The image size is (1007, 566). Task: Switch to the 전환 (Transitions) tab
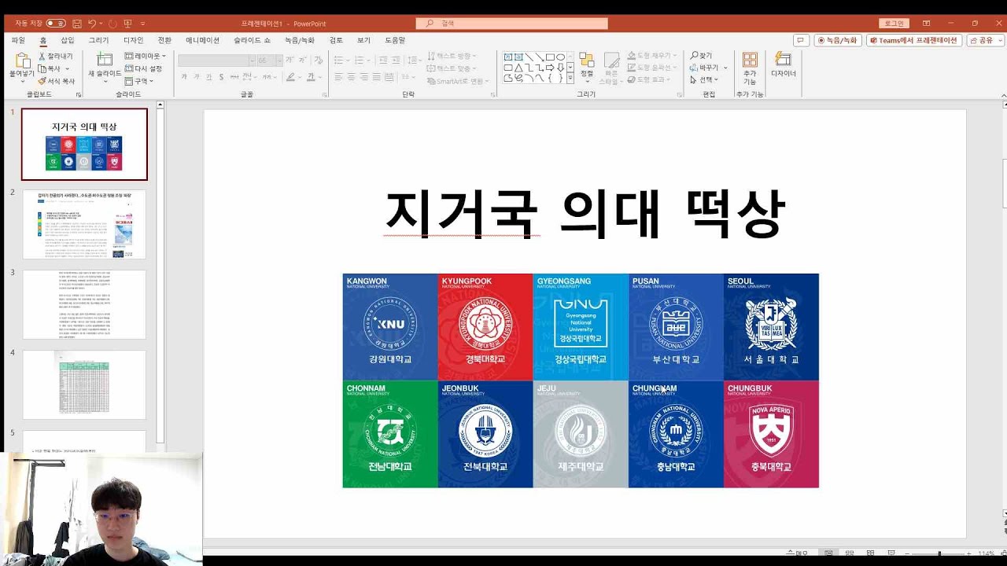(x=164, y=40)
